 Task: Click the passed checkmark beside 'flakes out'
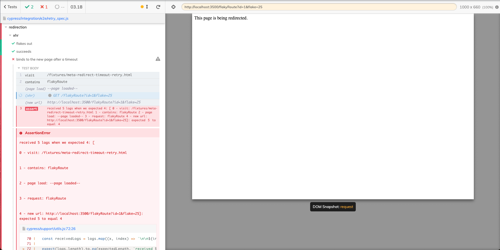13,43
